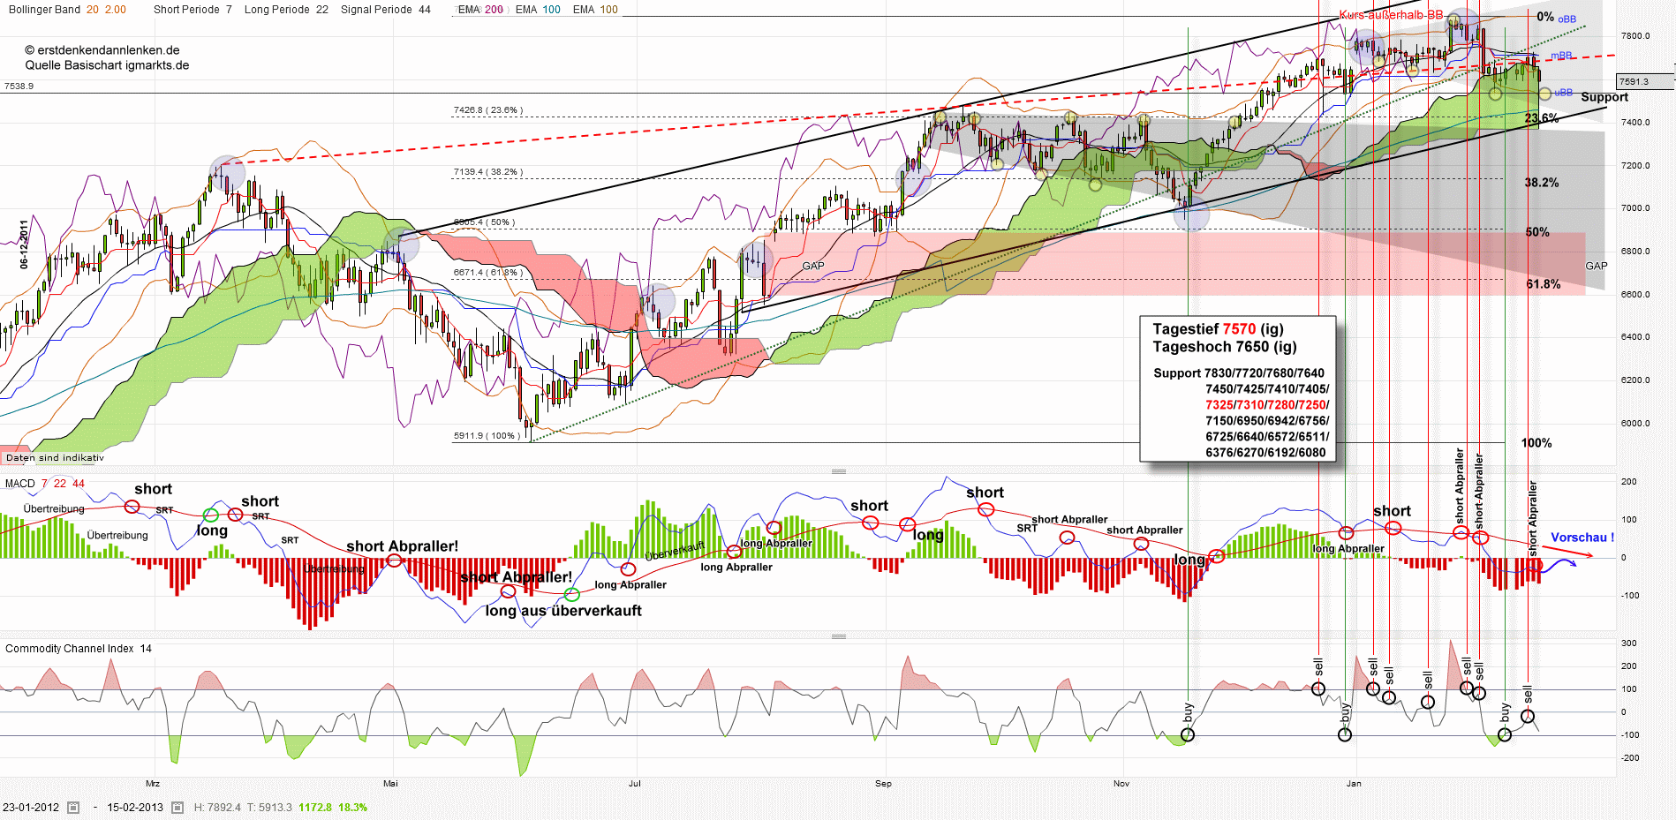
Task: Click the Short Periode 7 setting
Action: coord(193,10)
